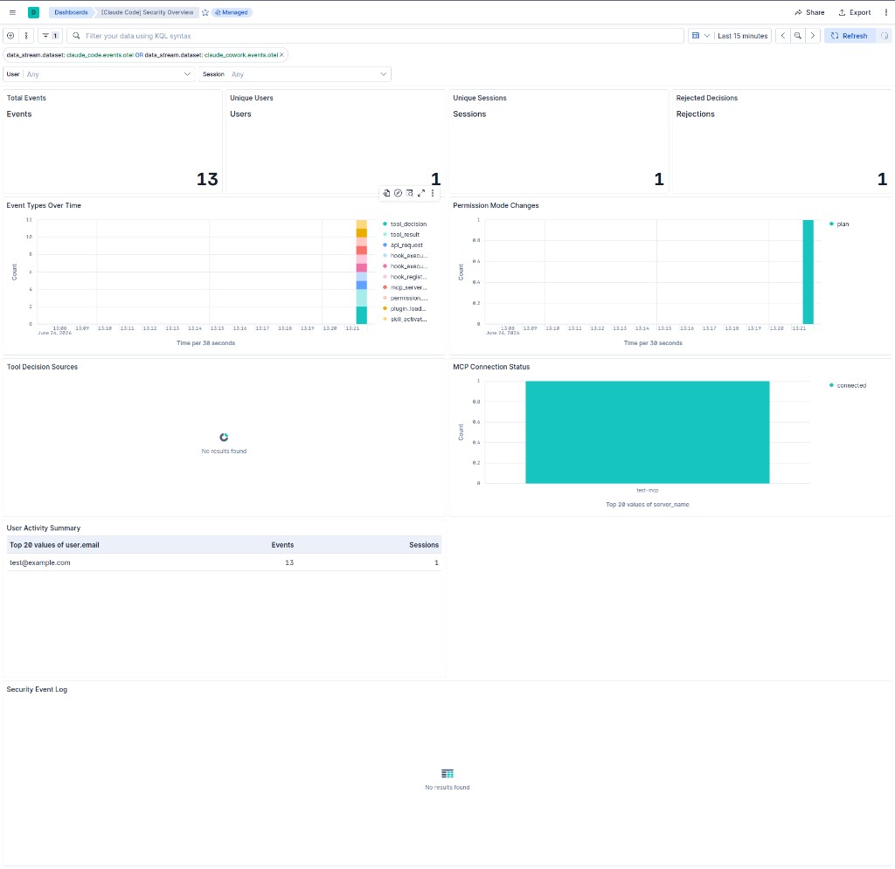
Task: Refresh the dashboard data
Action: pyautogui.click(x=850, y=35)
